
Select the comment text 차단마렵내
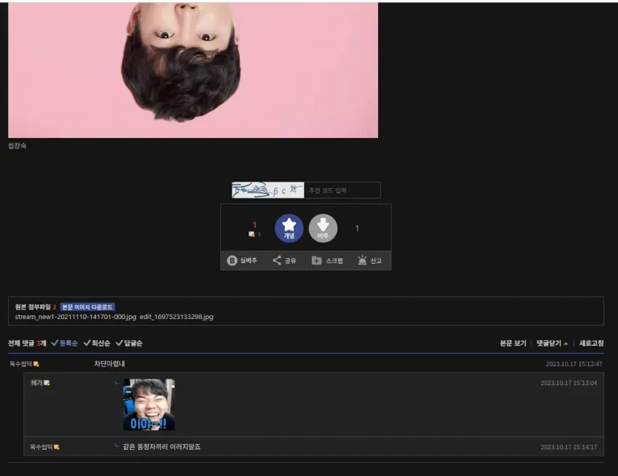tap(110, 363)
